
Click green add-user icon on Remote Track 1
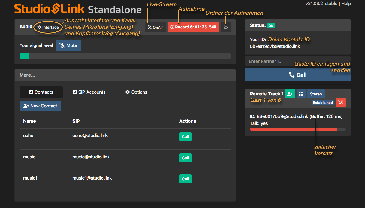[x=290, y=94]
